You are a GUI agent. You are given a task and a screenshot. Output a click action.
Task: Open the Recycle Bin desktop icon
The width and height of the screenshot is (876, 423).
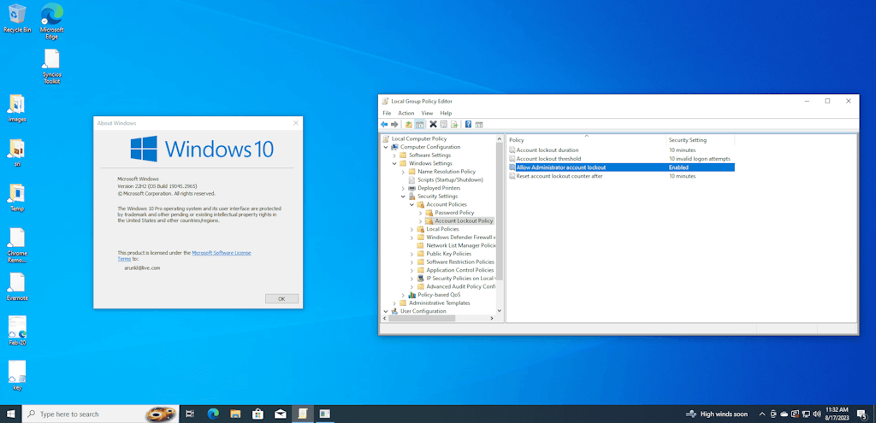pyautogui.click(x=17, y=19)
